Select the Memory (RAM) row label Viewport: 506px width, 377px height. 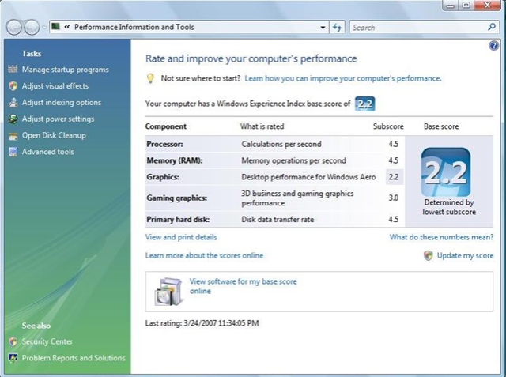pyautogui.click(x=175, y=160)
